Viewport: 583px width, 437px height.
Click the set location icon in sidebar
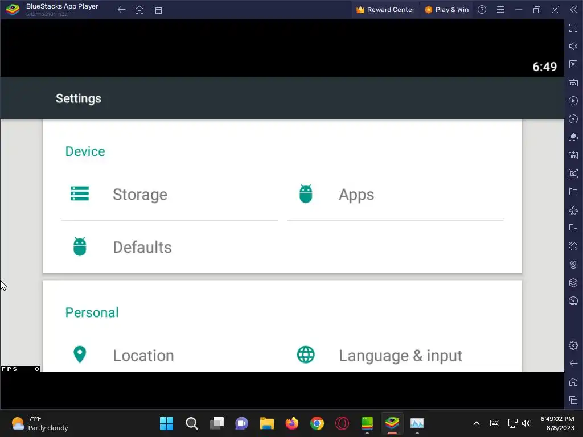click(573, 265)
